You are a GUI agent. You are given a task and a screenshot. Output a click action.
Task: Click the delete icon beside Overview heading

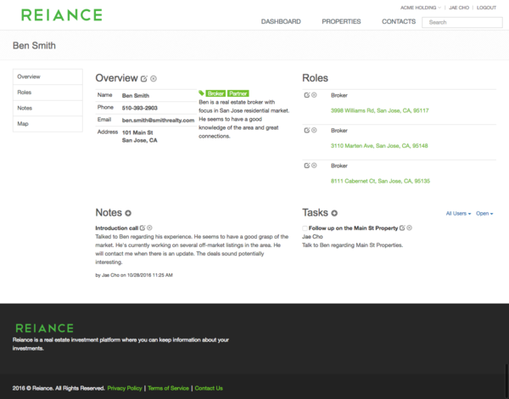[x=153, y=78]
